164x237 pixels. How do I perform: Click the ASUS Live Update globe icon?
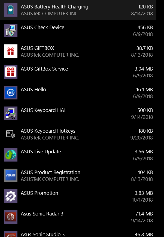(x=10, y=155)
